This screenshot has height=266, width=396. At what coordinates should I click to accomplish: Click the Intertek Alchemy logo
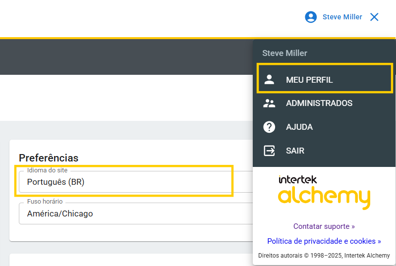(x=324, y=192)
